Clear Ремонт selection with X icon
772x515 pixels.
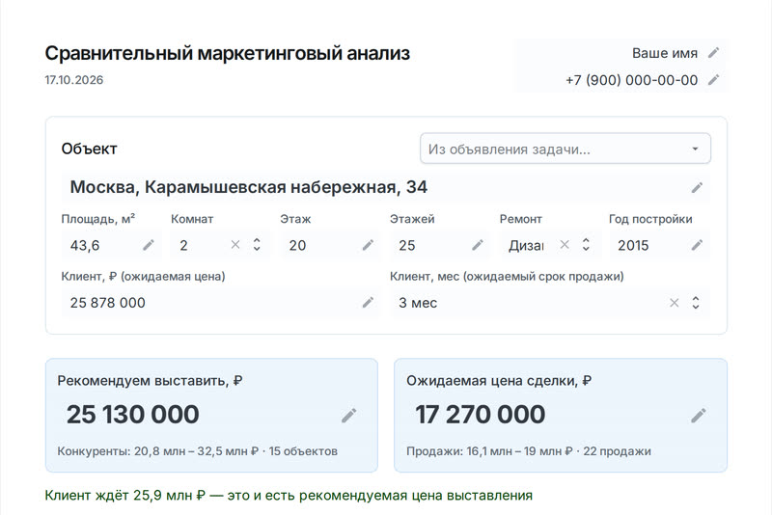[x=565, y=244]
